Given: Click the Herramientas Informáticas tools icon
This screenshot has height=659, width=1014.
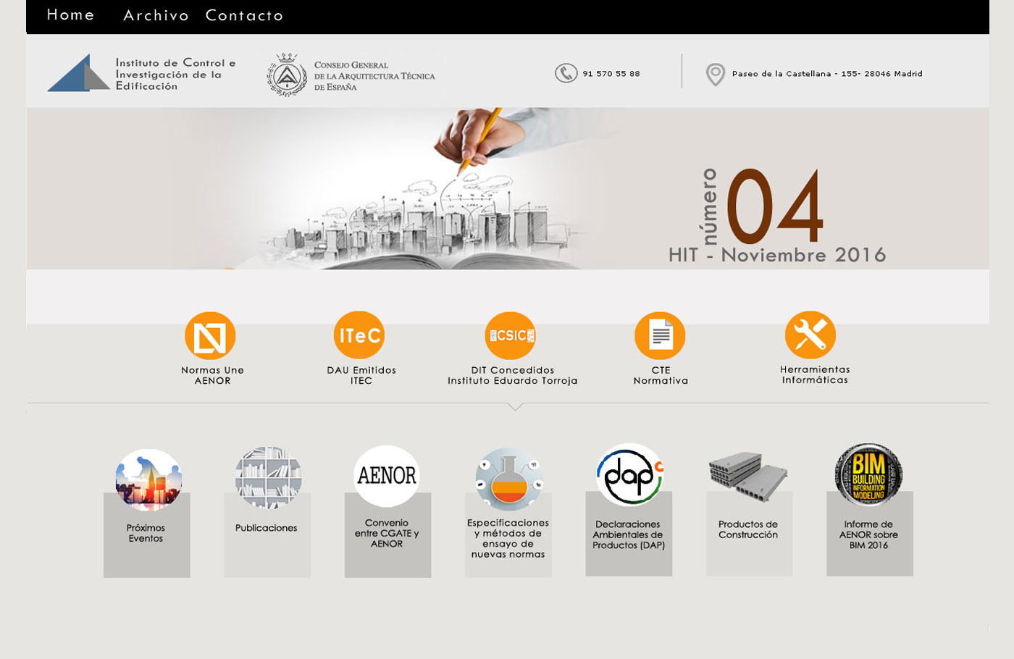Looking at the screenshot, I should (810, 335).
